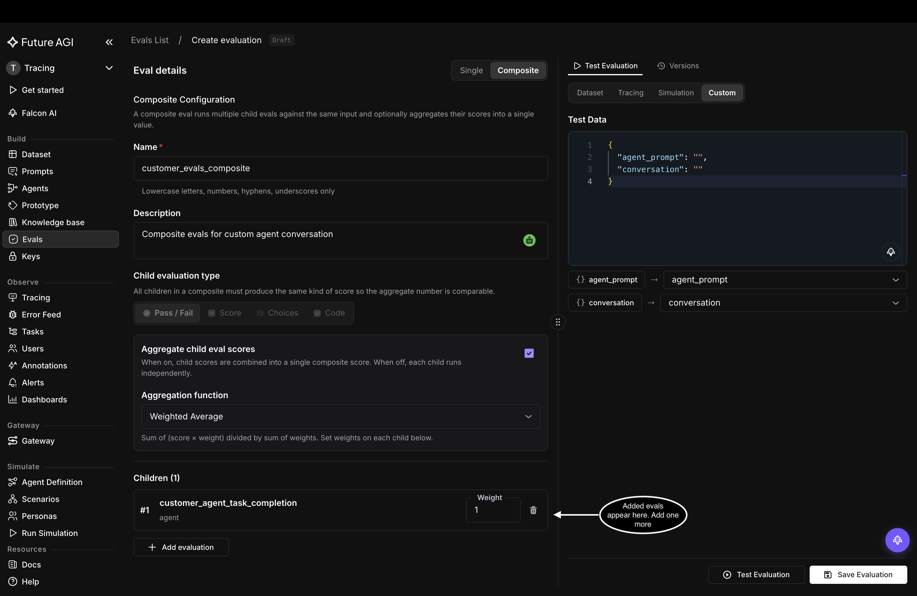This screenshot has height=596, width=917.
Task: Click Test Evaluation button at bottom
Action: coord(756,574)
